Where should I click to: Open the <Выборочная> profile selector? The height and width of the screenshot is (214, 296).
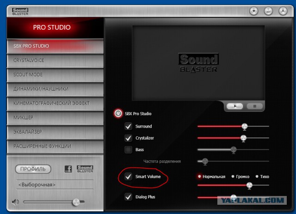(55, 184)
